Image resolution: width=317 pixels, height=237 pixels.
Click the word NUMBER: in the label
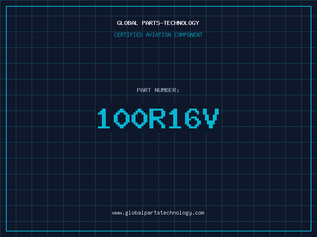coord(167,90)
